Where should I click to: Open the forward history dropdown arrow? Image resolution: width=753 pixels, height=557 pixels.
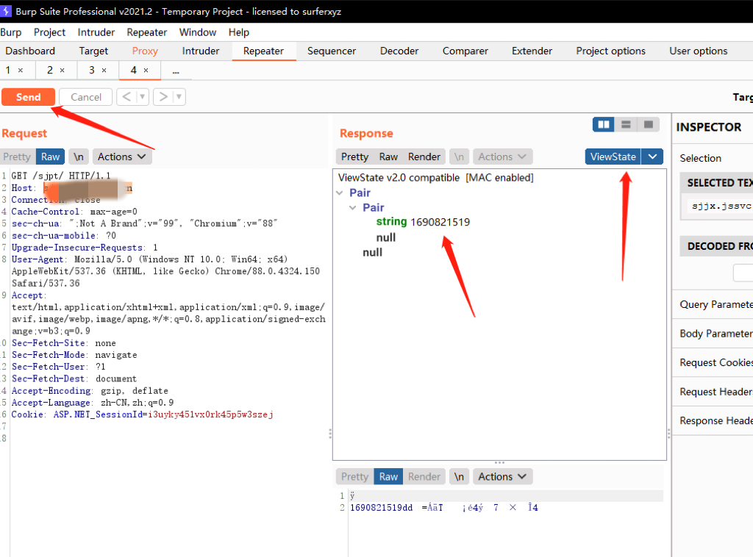(179, 97)
